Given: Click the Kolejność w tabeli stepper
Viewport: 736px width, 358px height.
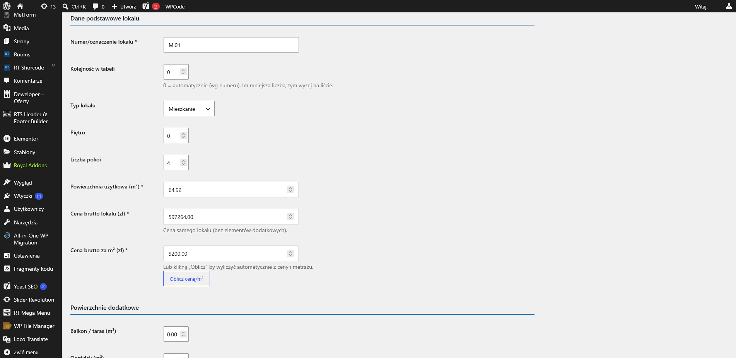Looking at the screenshot, I should click(x=183, y=72).
